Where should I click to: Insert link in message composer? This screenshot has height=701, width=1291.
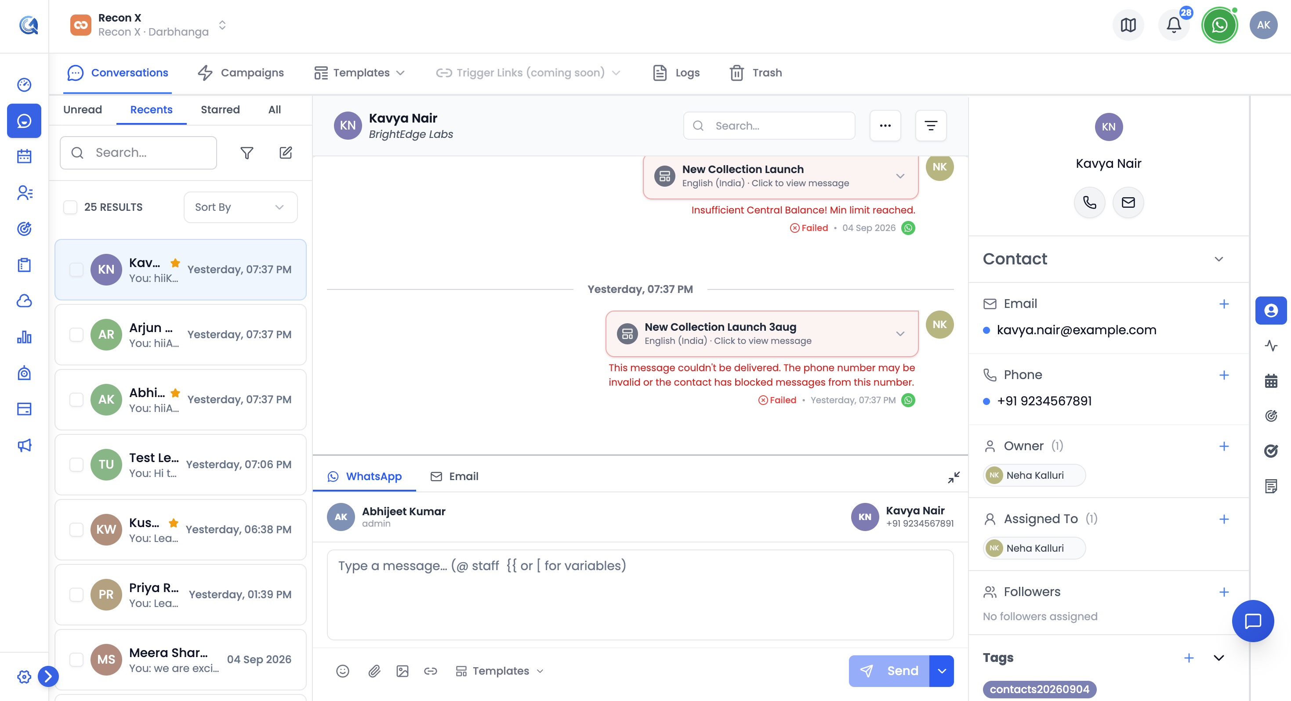point(431,671)
